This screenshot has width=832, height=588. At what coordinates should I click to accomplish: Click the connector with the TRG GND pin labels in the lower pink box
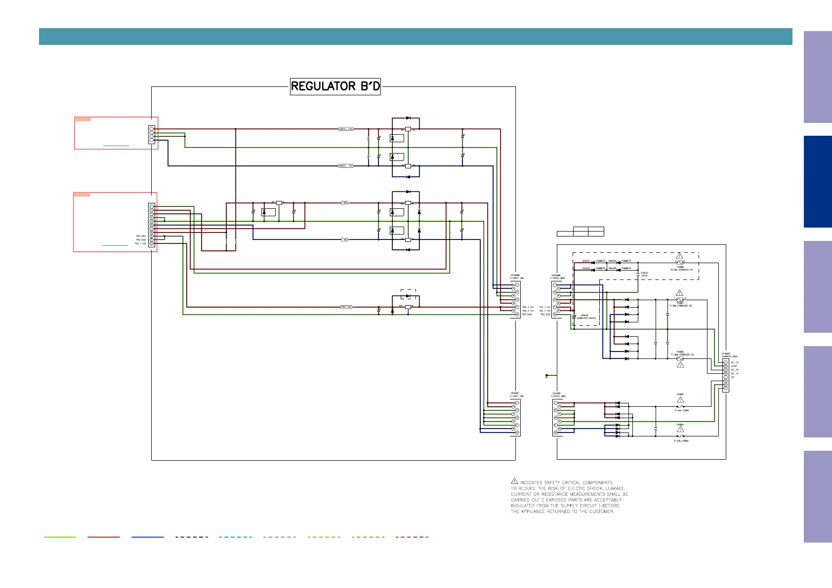152,225
